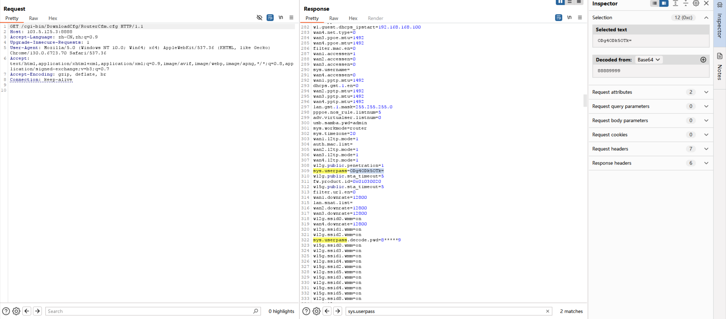Screen dimensions: 726x319
Task: Click Inspector settings gear icon
Action: 696,3
